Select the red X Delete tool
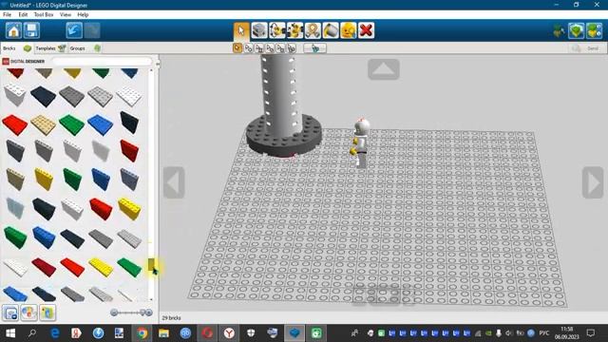This screenshot has height=342, width=608. 366,30
